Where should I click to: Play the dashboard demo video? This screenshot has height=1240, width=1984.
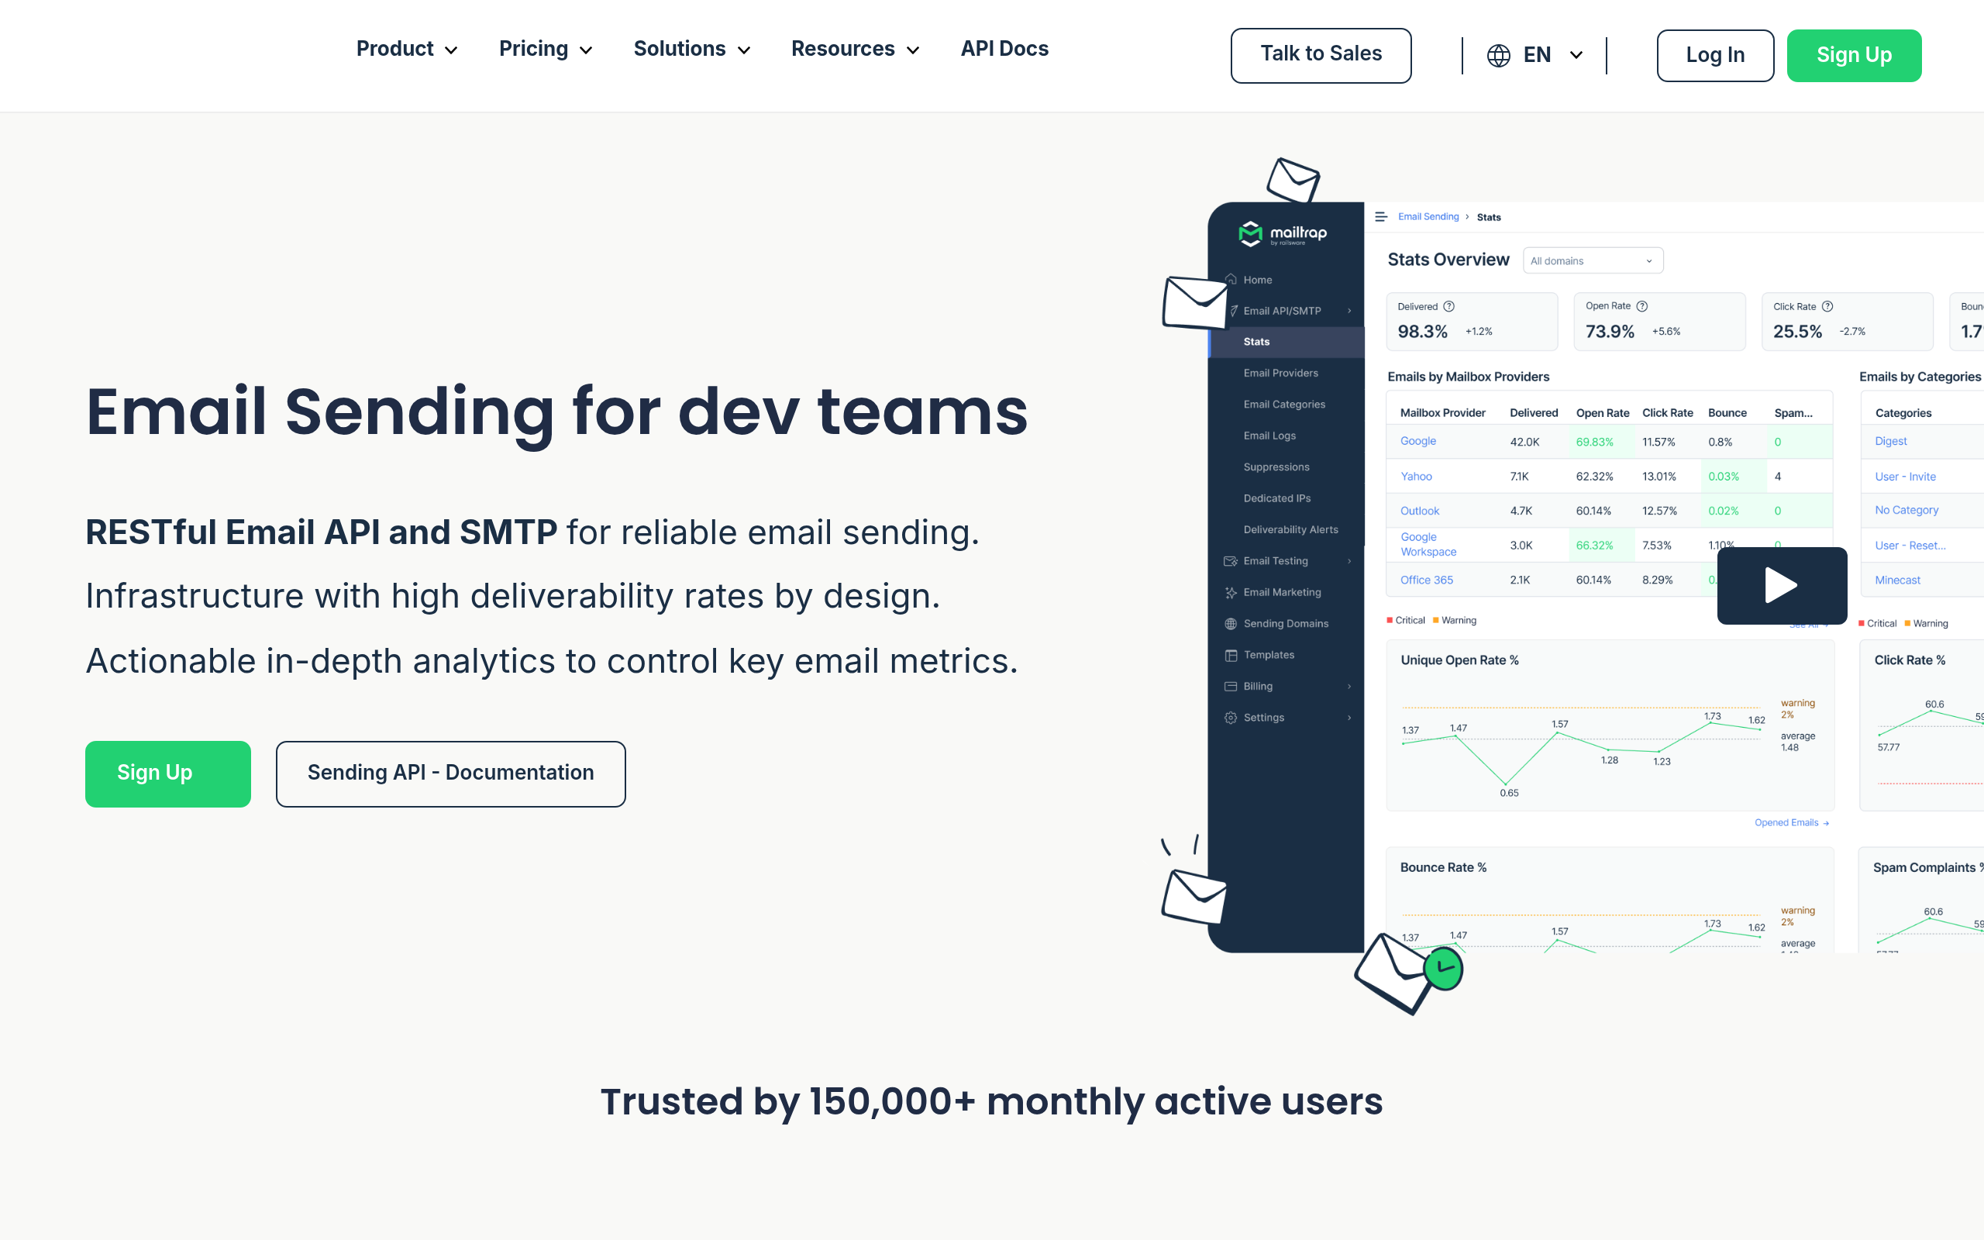pos(1782,586)
